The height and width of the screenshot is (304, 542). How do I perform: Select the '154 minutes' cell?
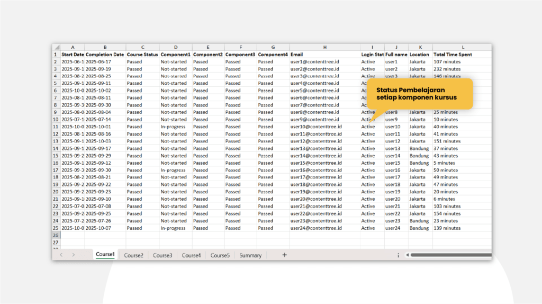tap(462, 213)
